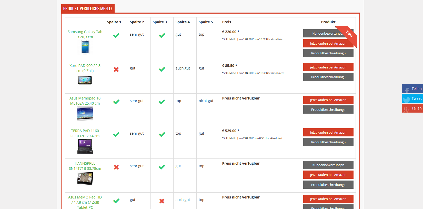Open the HANNSPREE SN14T71B 33,78cm link
The height and width of the screenshot is (209, 423).
(85, 166)
